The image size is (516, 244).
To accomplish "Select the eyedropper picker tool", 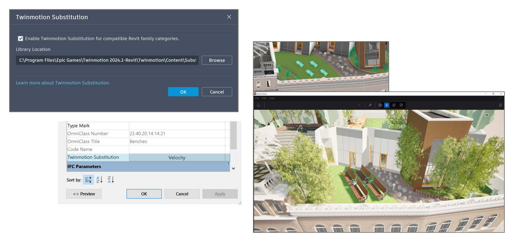I will (x=370, y=105).
